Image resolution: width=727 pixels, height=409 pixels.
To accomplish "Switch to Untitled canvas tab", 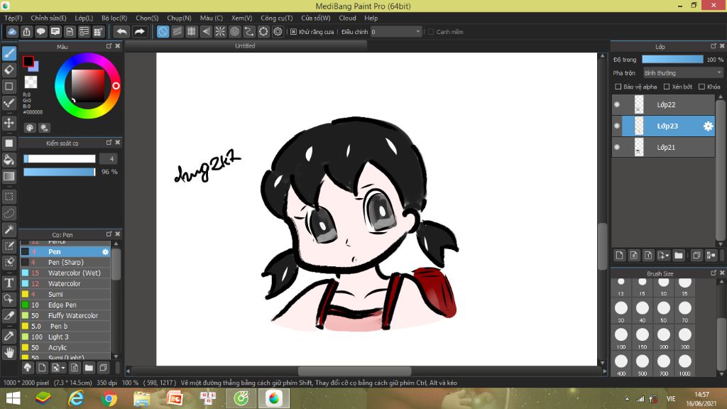I will [x=245, y=45].
